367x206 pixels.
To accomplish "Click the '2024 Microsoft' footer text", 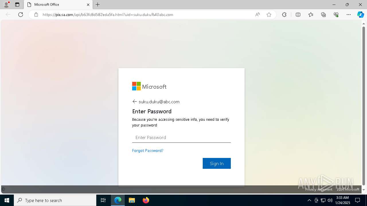I will tap(348, 189).
